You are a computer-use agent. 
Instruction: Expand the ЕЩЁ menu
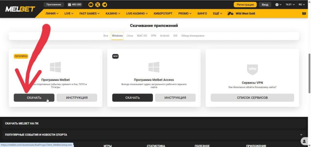(x=217, y=13)
